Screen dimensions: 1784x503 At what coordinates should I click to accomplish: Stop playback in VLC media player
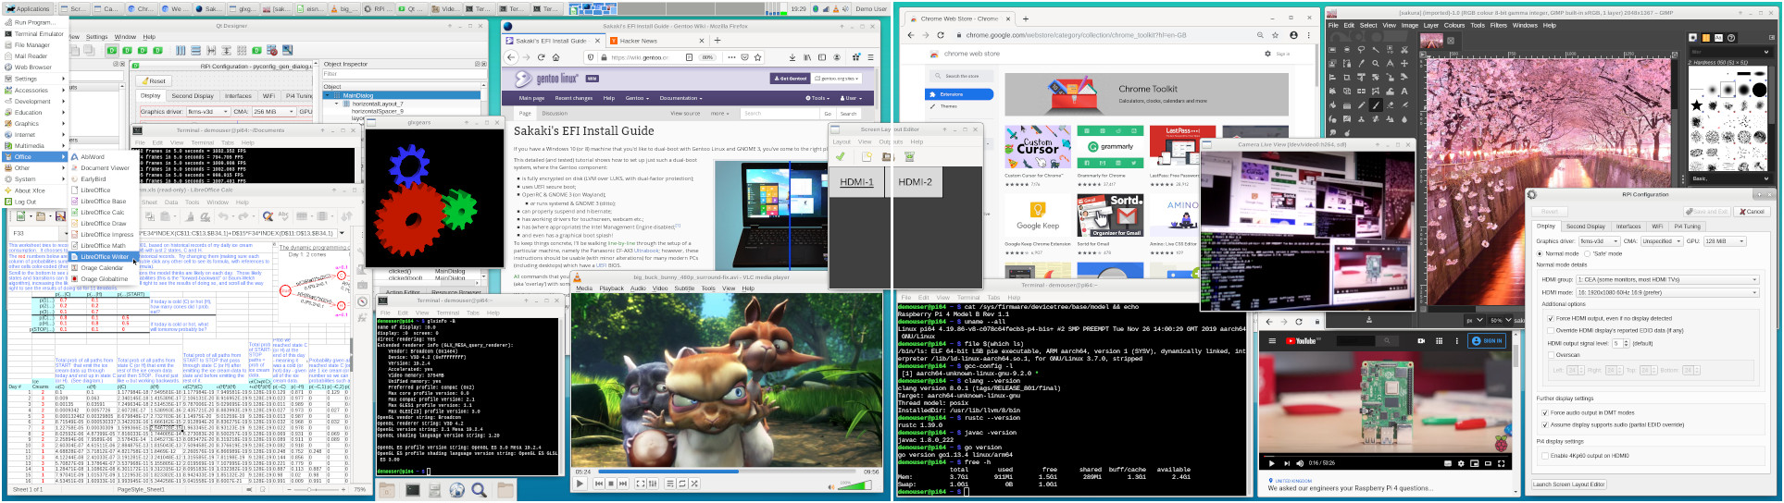[x=611, y=484]
